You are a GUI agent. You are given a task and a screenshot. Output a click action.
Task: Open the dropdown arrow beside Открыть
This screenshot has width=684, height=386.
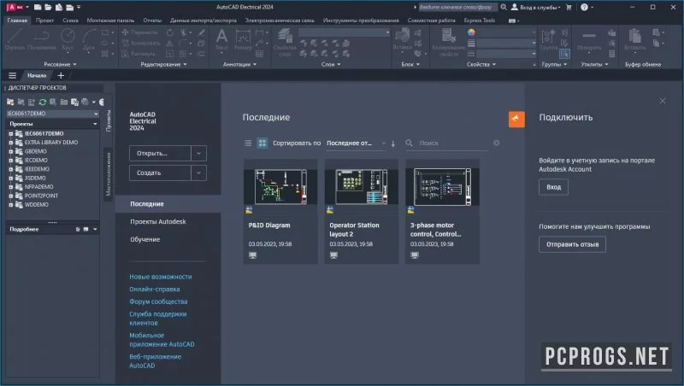198,154
